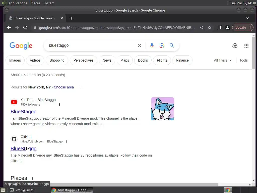The width and height of the screenshot is (257, 193).
Task: Start a voice search with the microphone
Action: [x=152, y=45]
